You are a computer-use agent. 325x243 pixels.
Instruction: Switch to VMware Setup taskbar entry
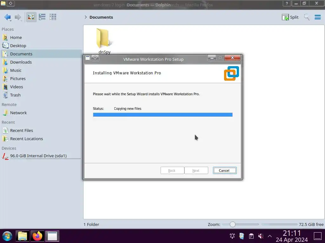coord(52,236)
